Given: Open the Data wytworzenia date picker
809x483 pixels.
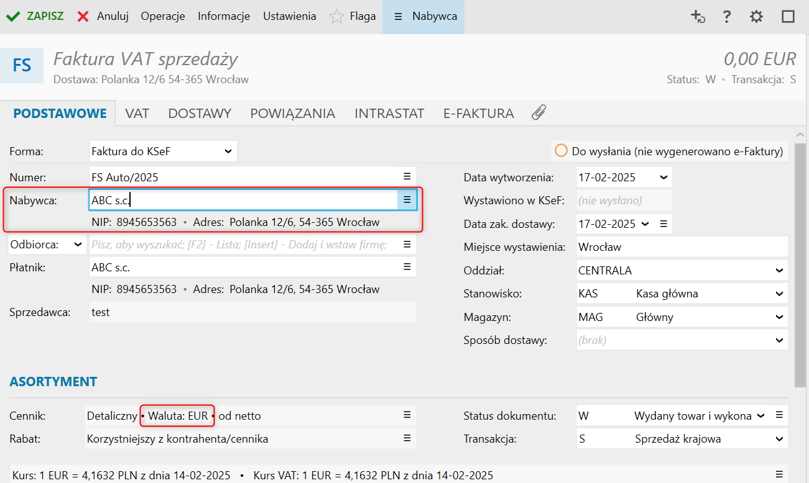Looking at the screenshot, I should point(663,178).
